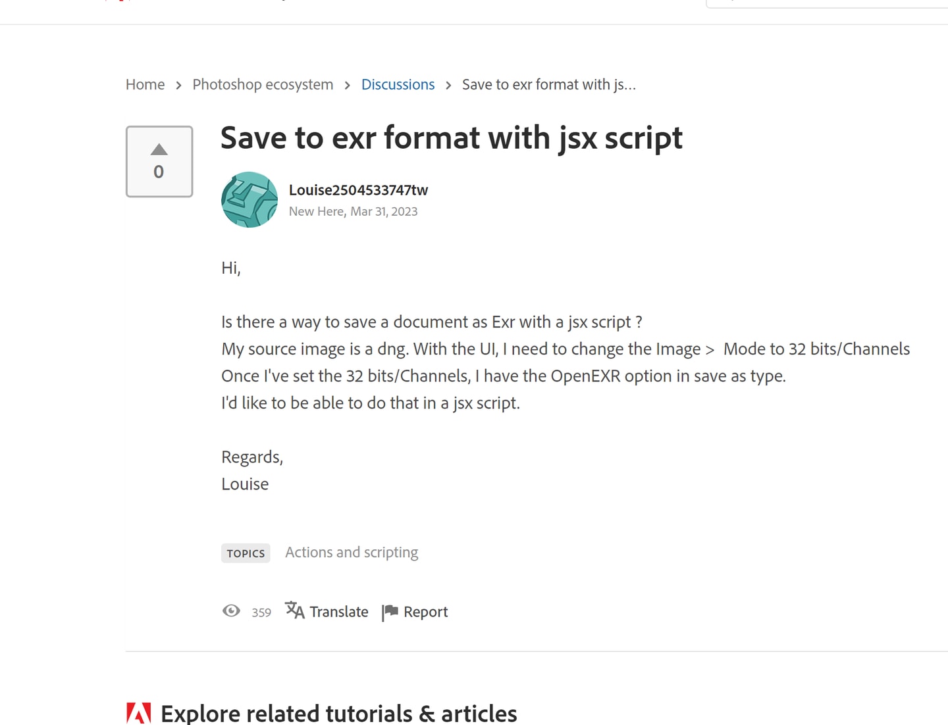Upvote the post with the arrow icon
Viewport: 948px width, 725px height.
coord(159,150)
